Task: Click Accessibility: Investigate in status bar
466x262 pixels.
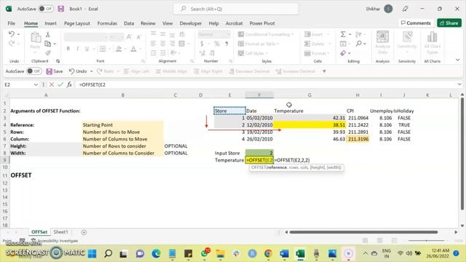Action: point(55,241)
